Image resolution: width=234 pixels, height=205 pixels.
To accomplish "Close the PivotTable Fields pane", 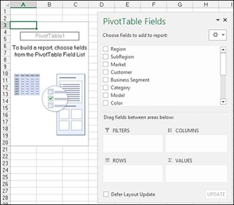I will pyautogui.click(x=225, y=20).
